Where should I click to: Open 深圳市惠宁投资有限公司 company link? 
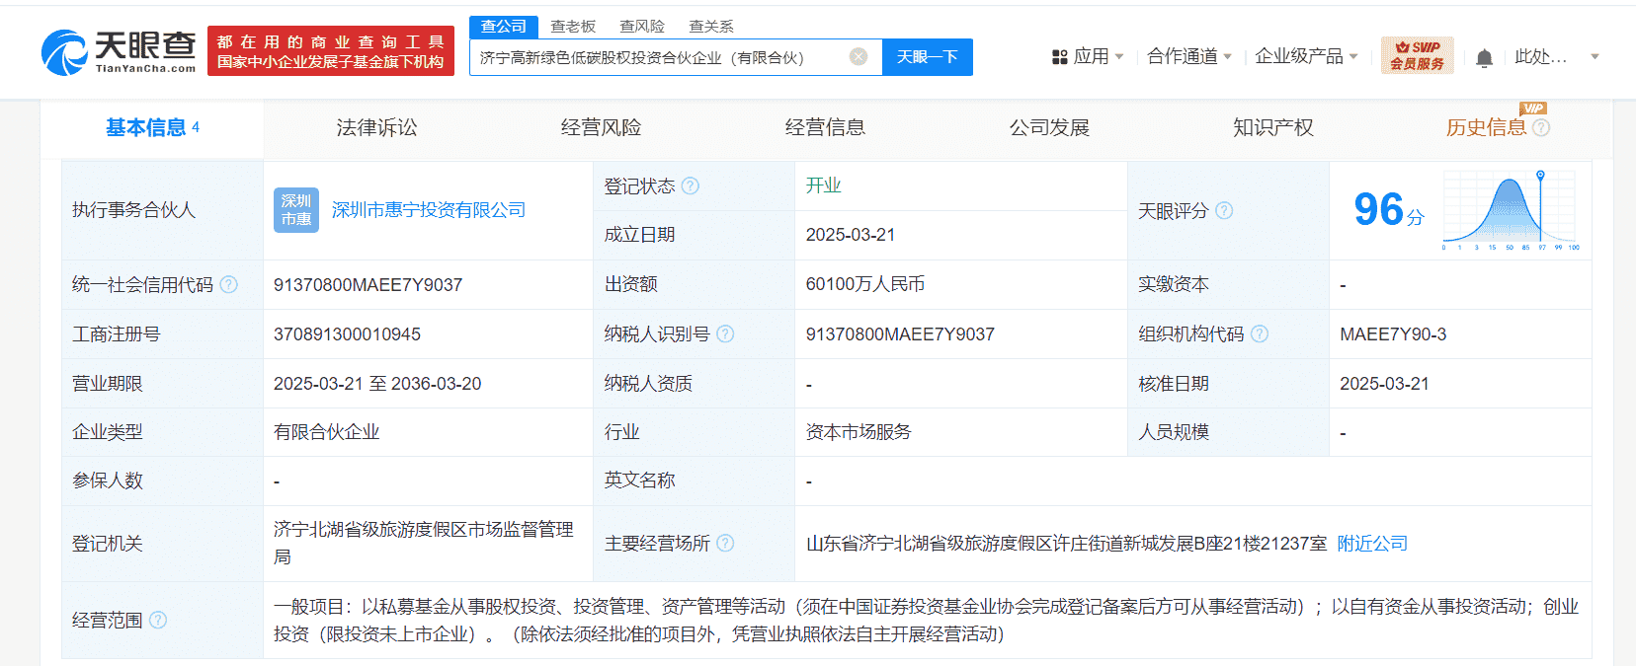click(428, 210)
